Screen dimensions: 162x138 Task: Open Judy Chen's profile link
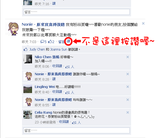click(x=37, y=49)
